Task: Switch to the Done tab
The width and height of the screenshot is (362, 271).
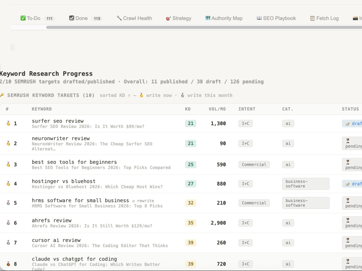Action: click(86, 18)
